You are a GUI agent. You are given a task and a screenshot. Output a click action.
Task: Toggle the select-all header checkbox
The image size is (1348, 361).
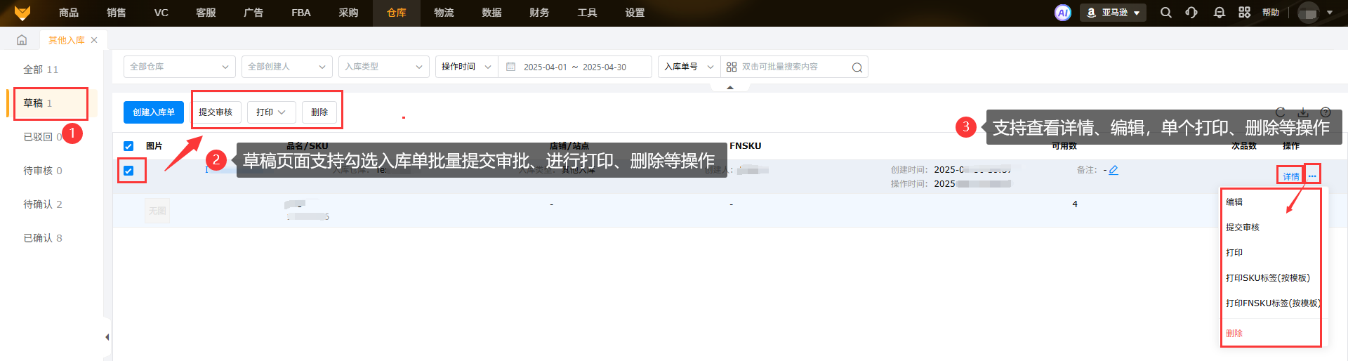(128, 146)
